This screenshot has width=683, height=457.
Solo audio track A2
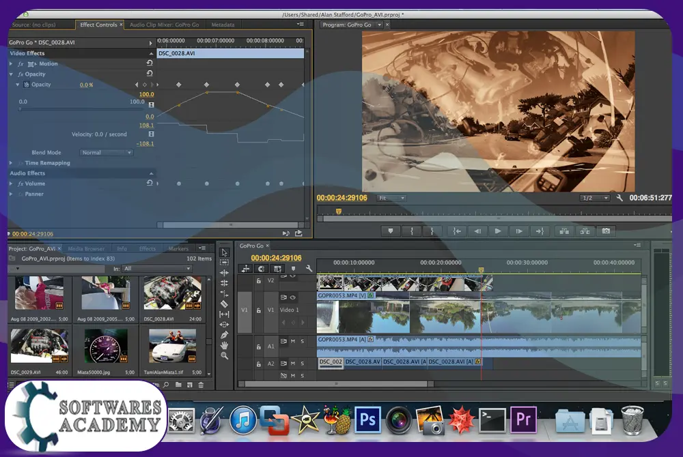303,364
